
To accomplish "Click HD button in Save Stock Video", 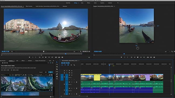I will click(46, 72).
